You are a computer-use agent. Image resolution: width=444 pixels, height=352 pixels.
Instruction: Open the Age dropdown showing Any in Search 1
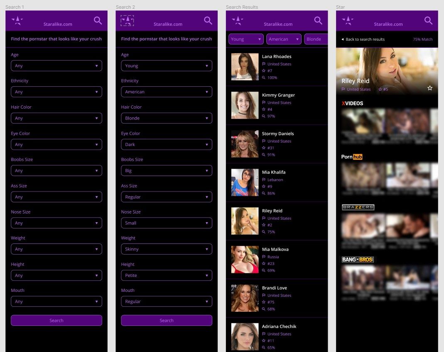56,66
